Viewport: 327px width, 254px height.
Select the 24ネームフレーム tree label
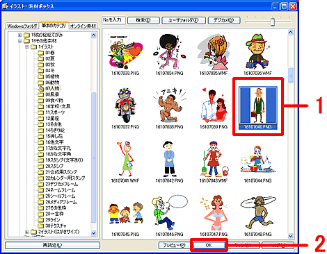(x=61, y=190)
